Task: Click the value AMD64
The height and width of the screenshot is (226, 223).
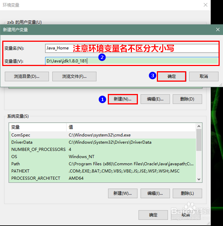Action: point(76,178)
